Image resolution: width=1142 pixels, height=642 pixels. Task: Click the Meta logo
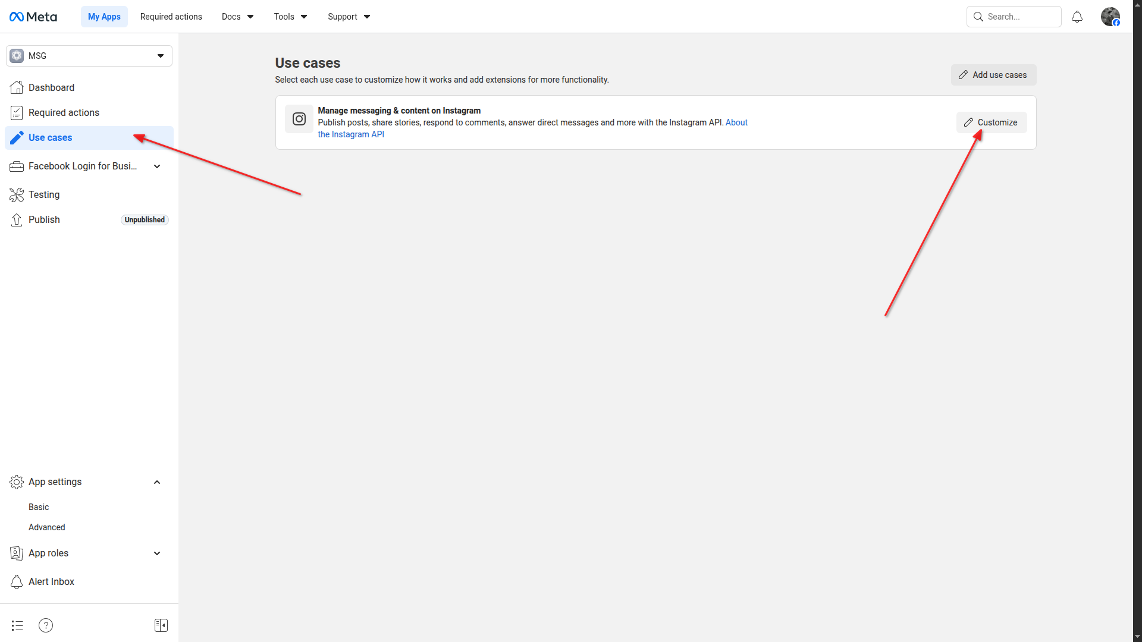click(33, 17)
